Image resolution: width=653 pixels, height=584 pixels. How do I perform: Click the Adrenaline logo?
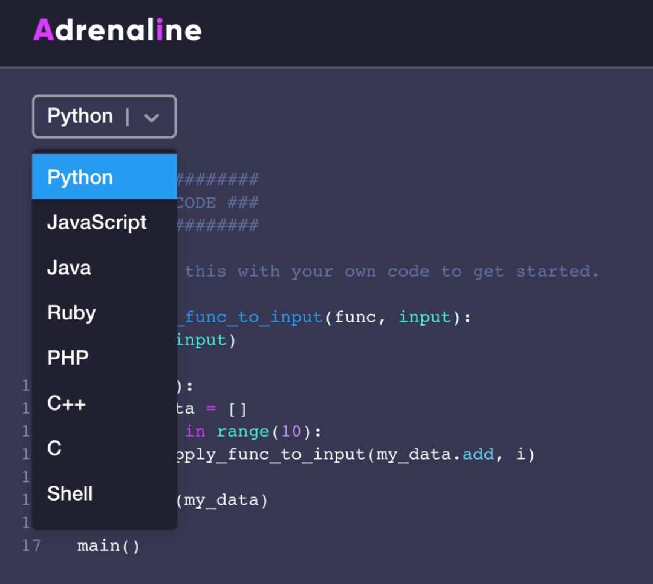[116, 29]
